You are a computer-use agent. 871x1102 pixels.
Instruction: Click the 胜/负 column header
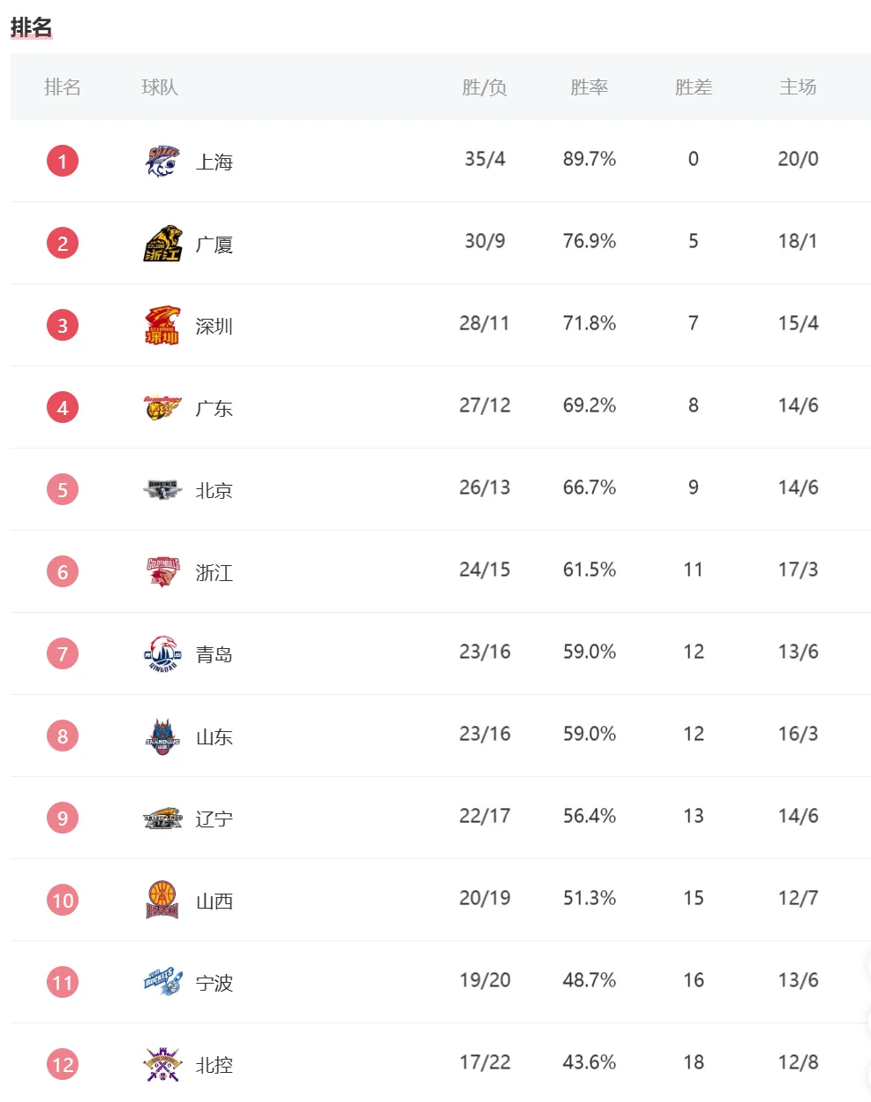(484, 87)
